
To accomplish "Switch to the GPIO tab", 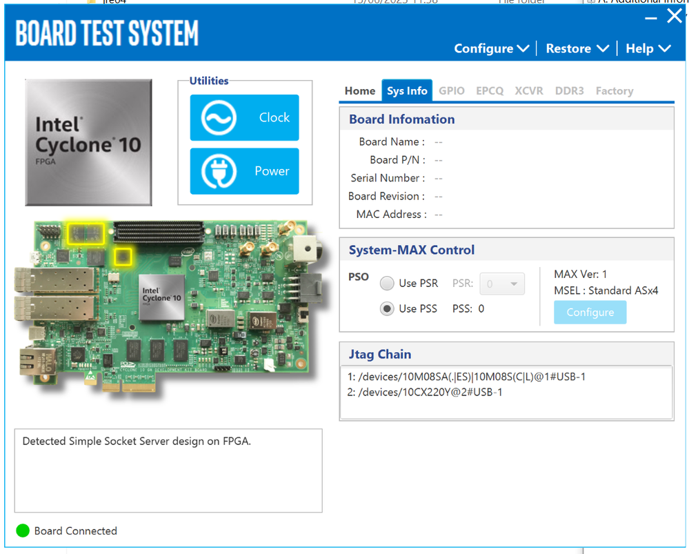I will click(451, 91).
